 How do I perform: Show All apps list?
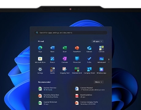coord(97,41)
